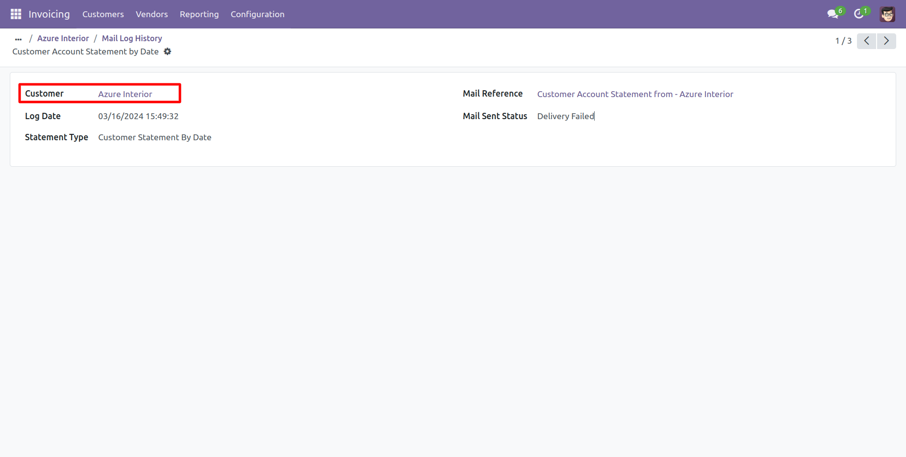
Task: Click the Delivery Failed status field
Action: pos(565,116)
